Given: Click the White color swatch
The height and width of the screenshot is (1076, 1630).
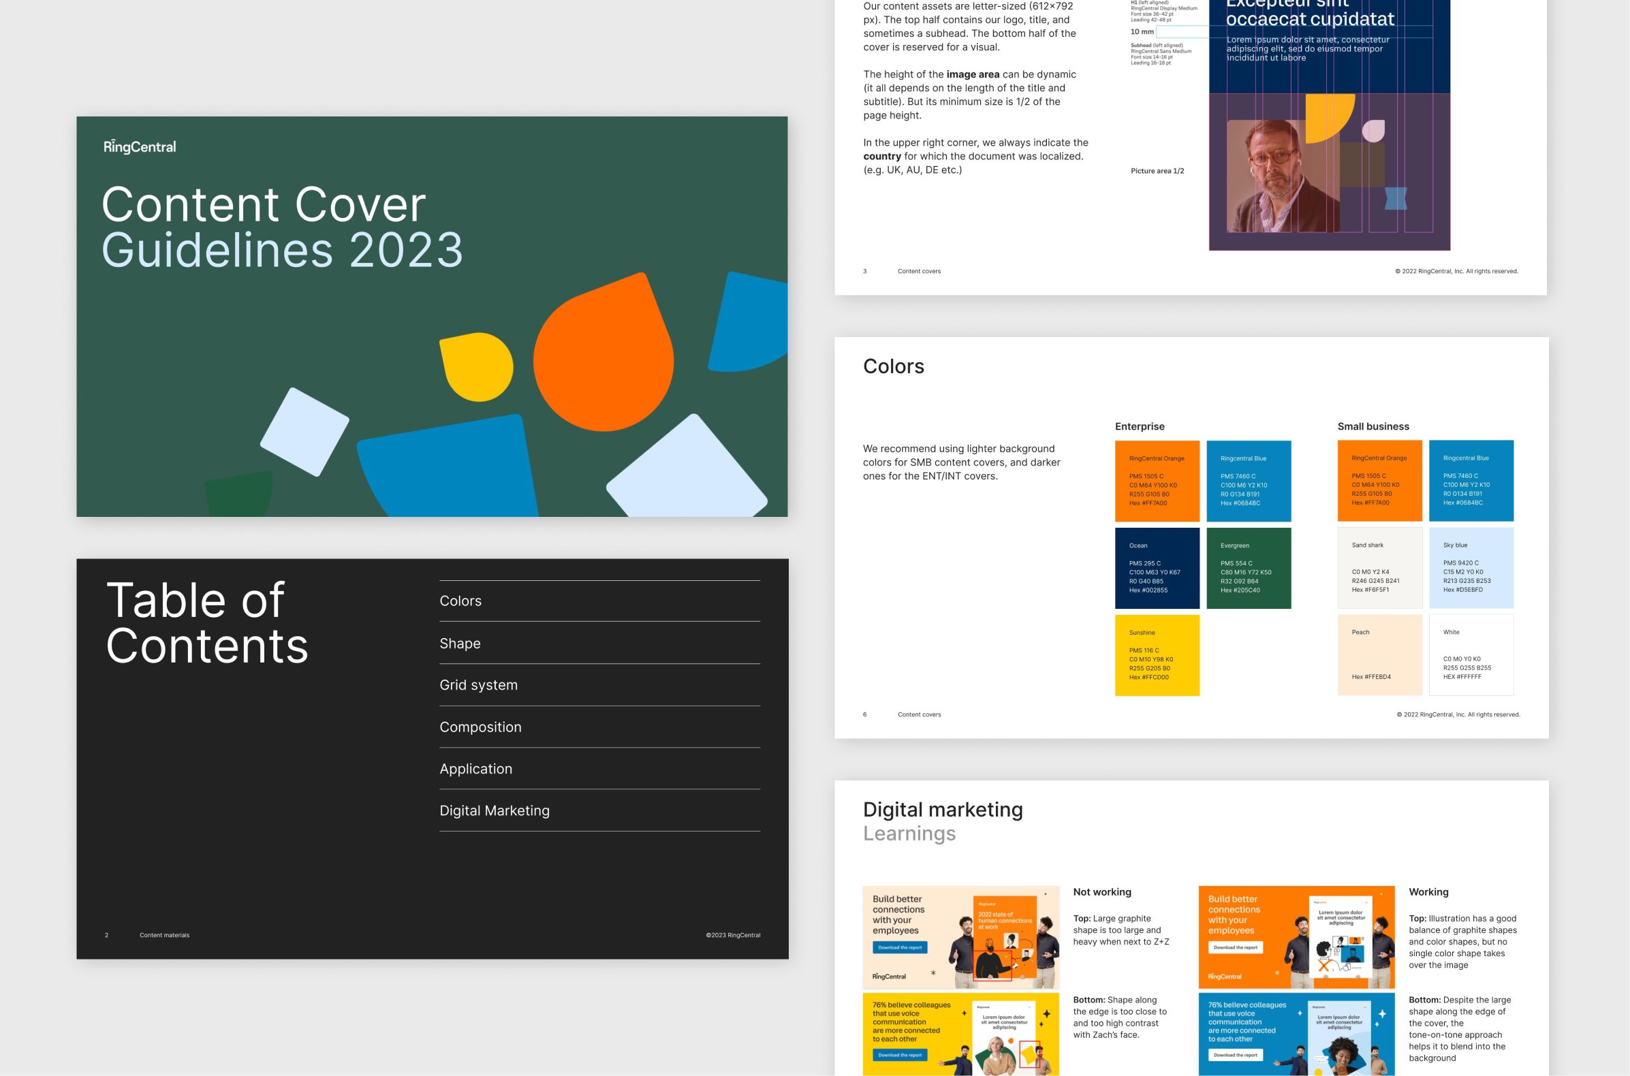Looking at the screenshot, I should click(x=1471, y=654).
